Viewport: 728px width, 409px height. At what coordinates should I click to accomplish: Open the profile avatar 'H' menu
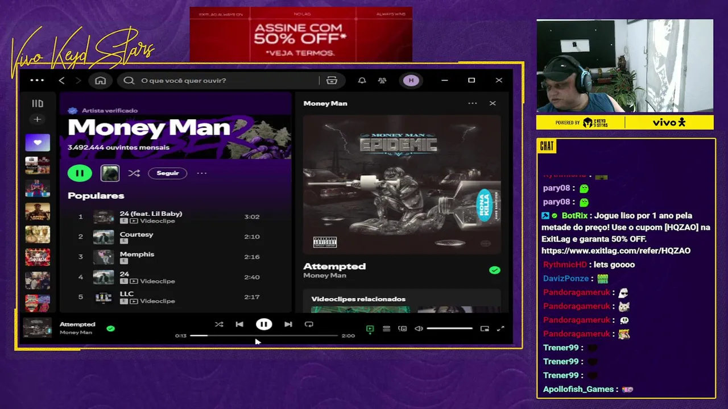411,81
